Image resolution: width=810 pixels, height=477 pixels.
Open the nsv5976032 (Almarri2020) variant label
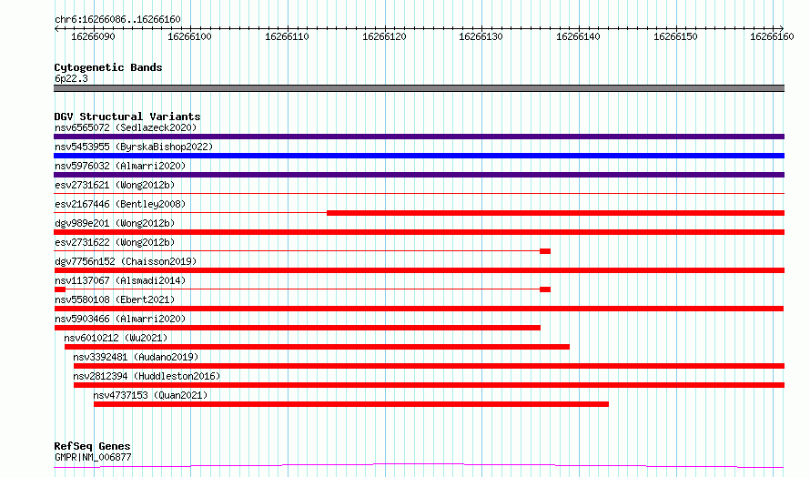coord(120,166)
